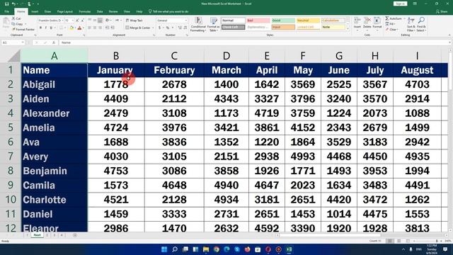Center text horizontally
Image resolution: width=453 pixels, height=255 pixels.
click(x=95, y=28)
